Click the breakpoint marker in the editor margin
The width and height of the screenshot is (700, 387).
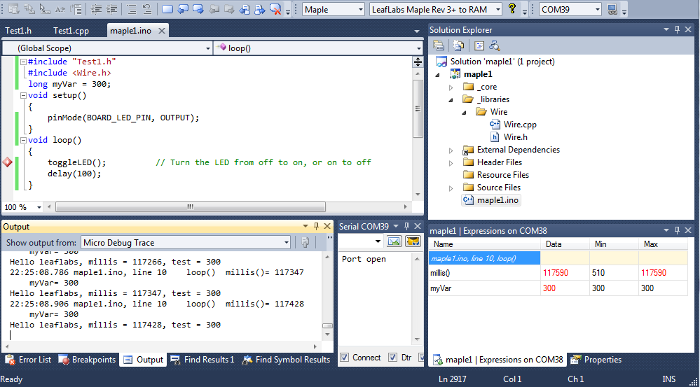click(x=7, y=162)
